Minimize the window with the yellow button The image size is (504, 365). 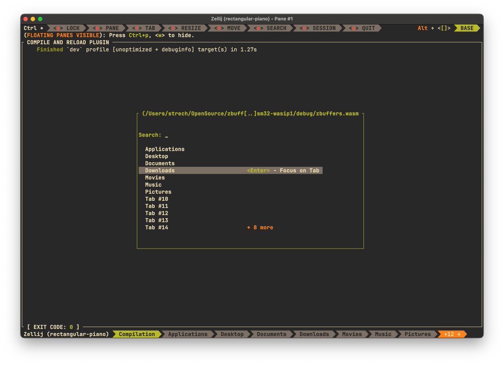33,19
